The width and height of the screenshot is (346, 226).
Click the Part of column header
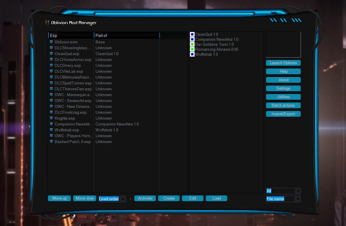(127, 36)
